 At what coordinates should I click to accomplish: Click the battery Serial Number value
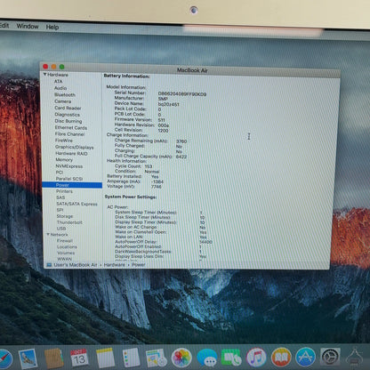click(182, 94)
